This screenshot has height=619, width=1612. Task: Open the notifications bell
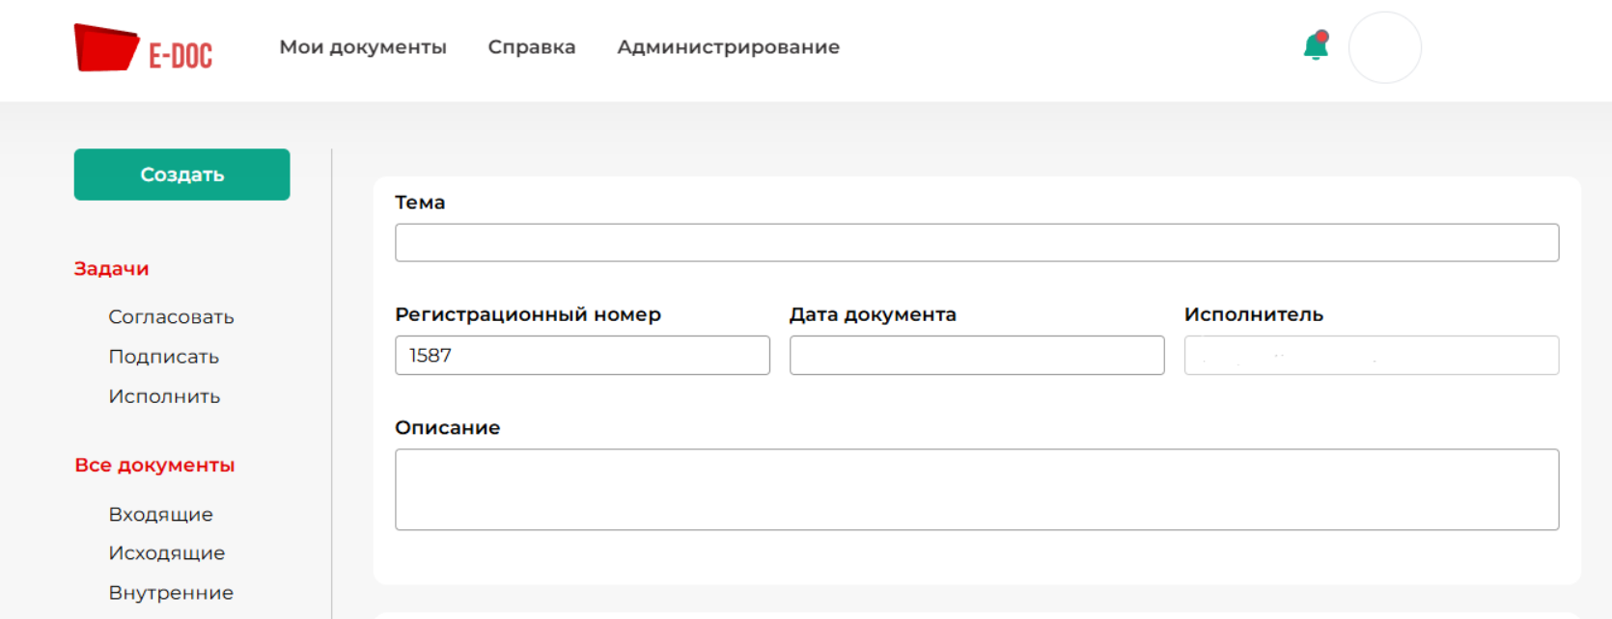(1315, 46)
